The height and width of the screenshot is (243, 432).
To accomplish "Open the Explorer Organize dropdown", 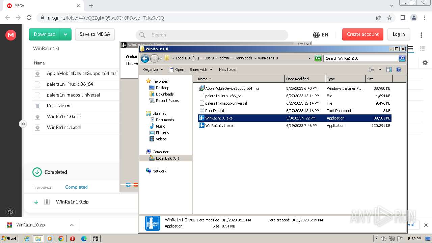I will pos(153,70).
